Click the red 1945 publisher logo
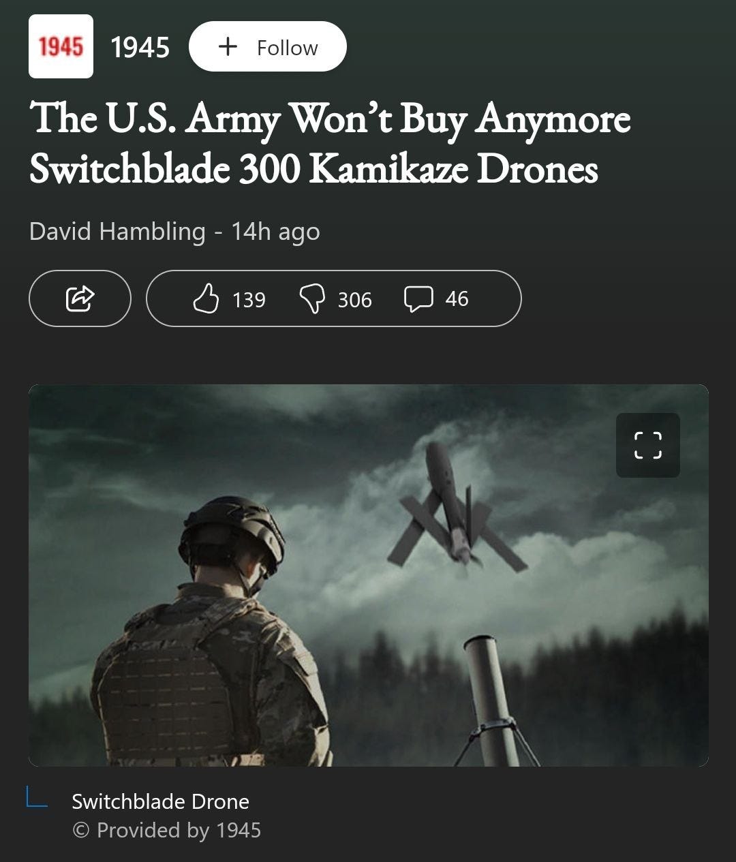Image resolution: width=736 pixels, height=862 pixels. (x=61, y=46)
